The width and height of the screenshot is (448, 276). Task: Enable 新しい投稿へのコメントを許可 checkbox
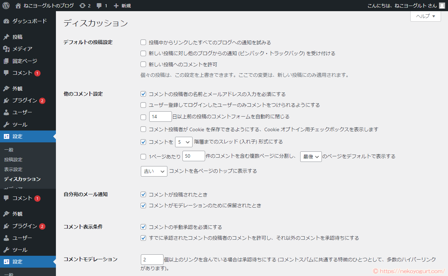(x=143, y=64)
